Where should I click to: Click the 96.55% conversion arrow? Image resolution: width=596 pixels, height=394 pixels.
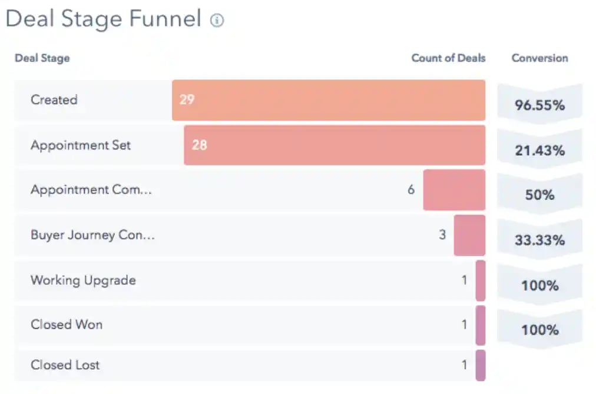[x=539, y=105]
